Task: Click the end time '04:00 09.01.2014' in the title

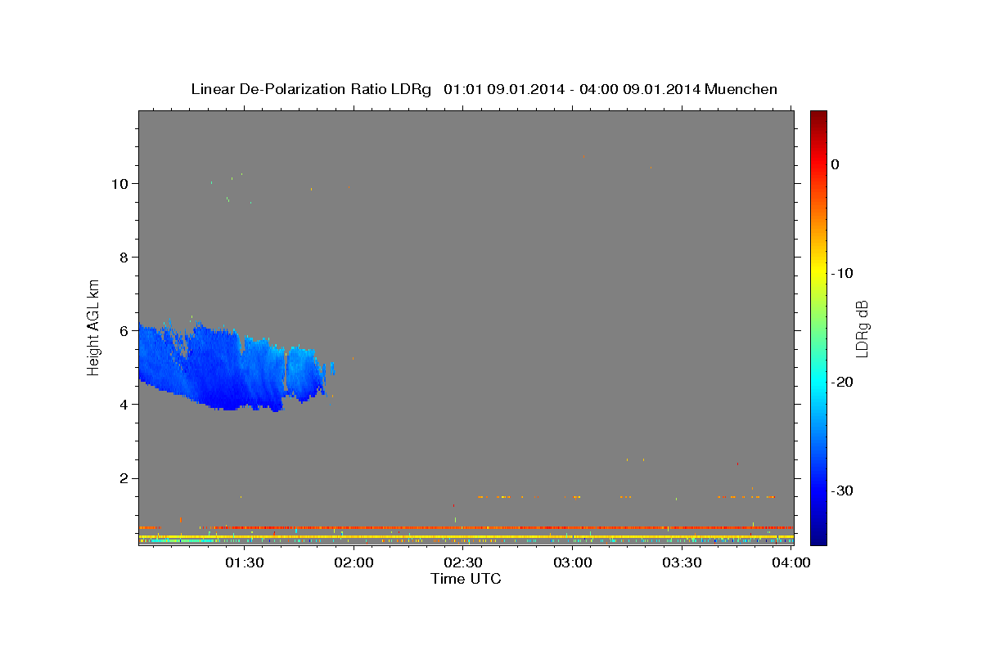Action: click(640, 89)
